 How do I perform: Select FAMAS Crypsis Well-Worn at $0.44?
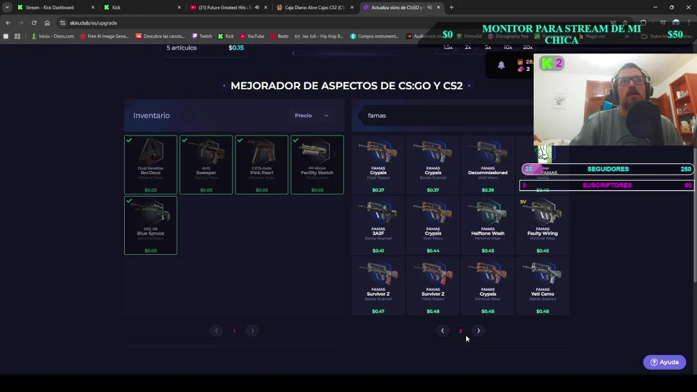(433, 225)
